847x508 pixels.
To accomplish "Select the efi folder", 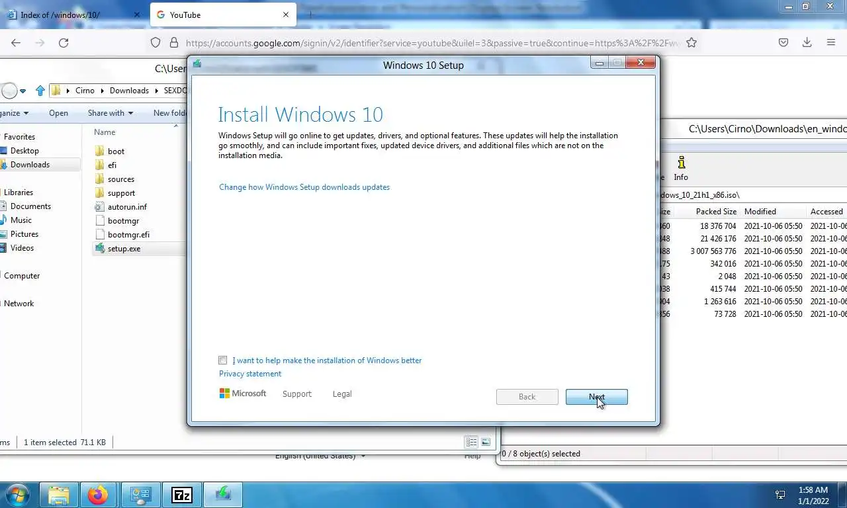I will pos(112,165).
